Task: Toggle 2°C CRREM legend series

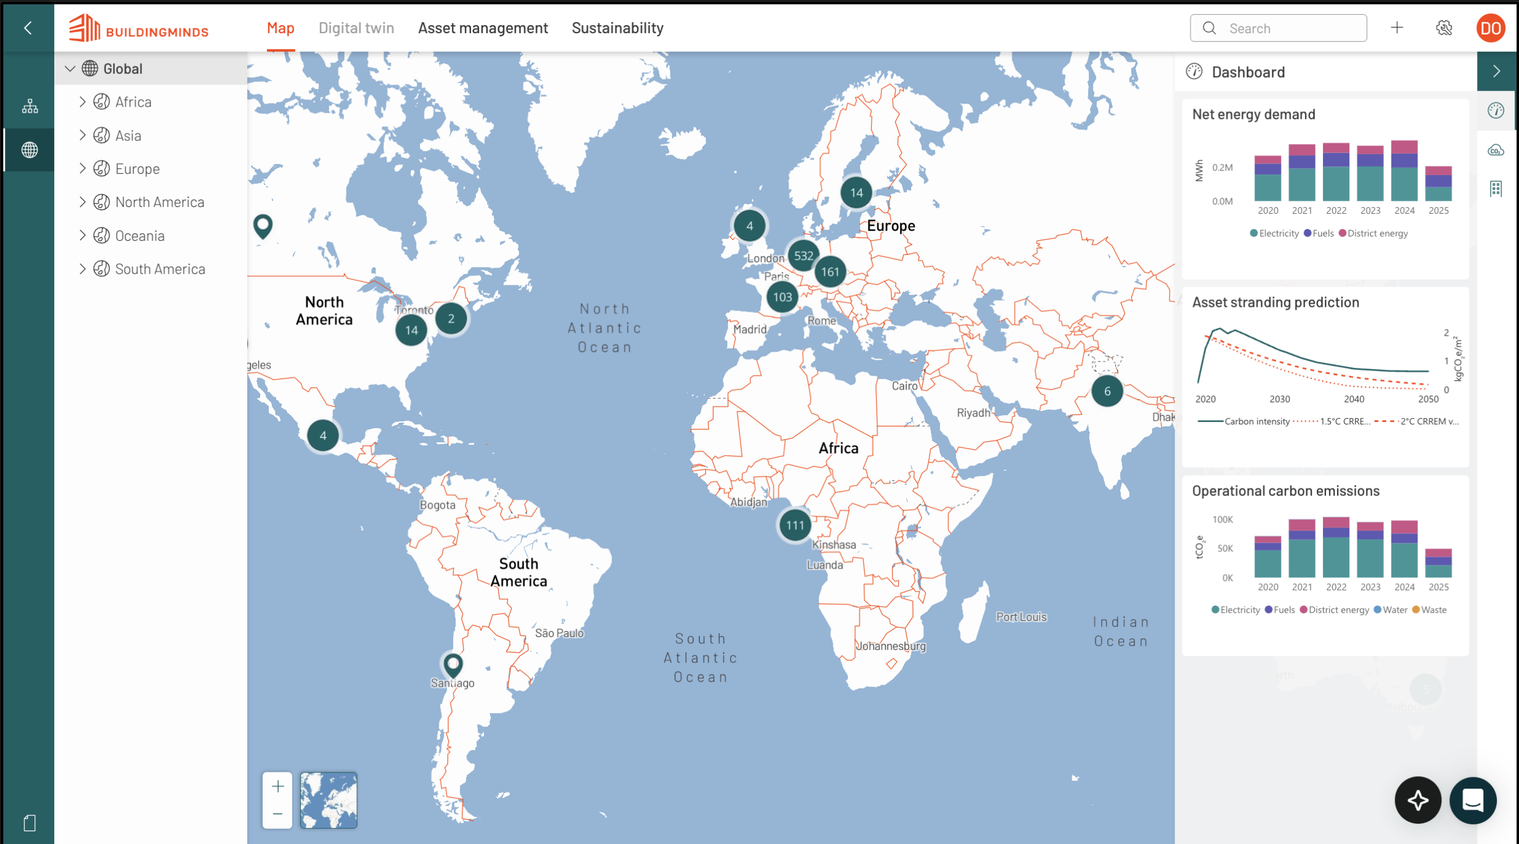Action: point(1416,421)
